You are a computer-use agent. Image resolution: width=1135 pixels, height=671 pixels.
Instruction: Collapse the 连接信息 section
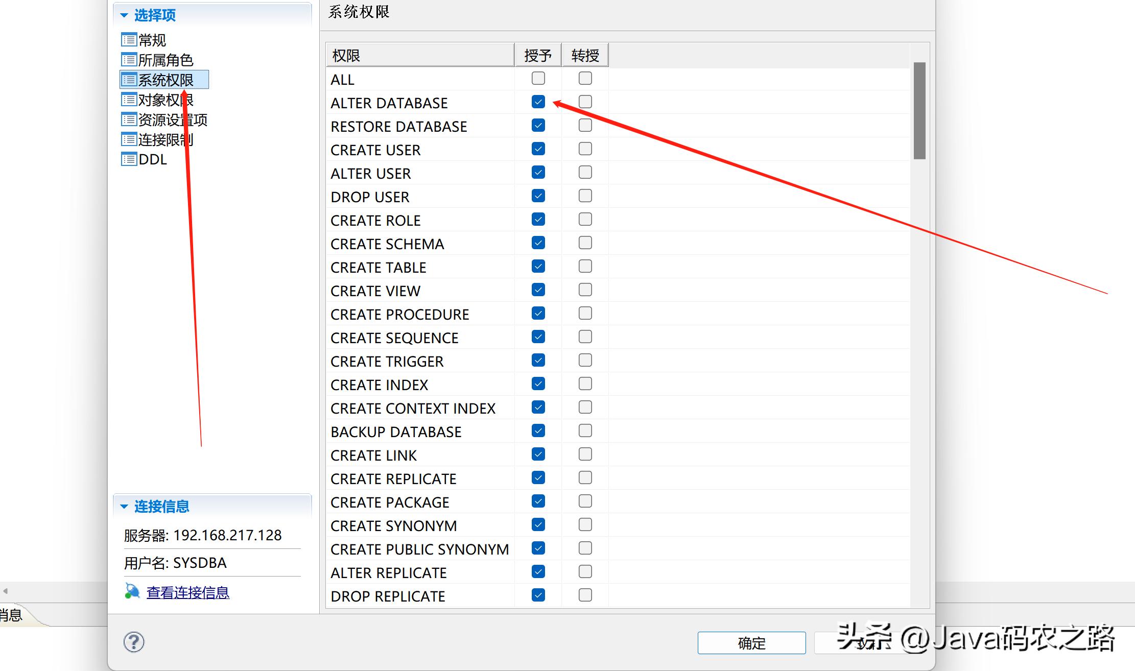click(124, 507)
